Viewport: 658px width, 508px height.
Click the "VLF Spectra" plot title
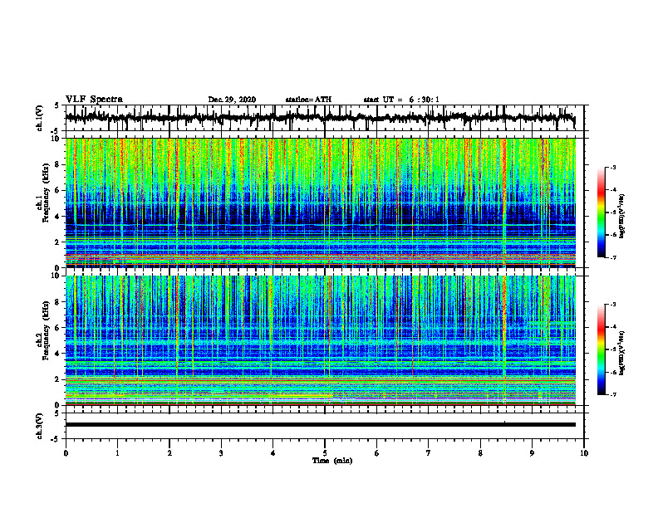(x=94, y=100)
